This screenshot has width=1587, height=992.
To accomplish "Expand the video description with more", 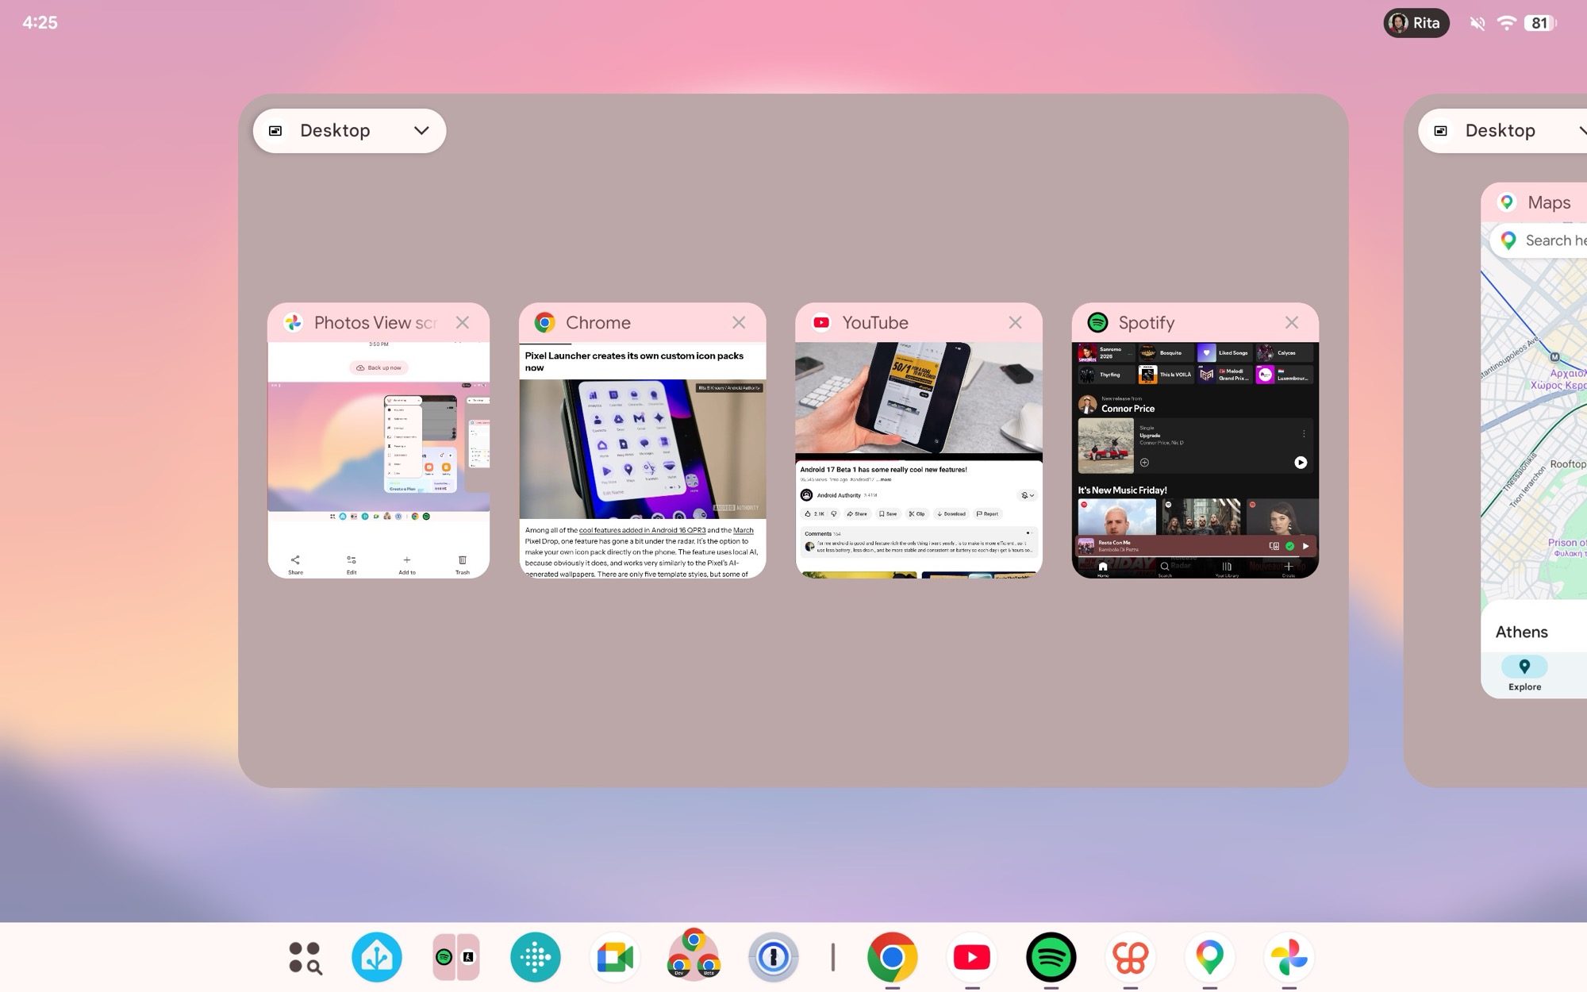I will [x=884, y=479].
